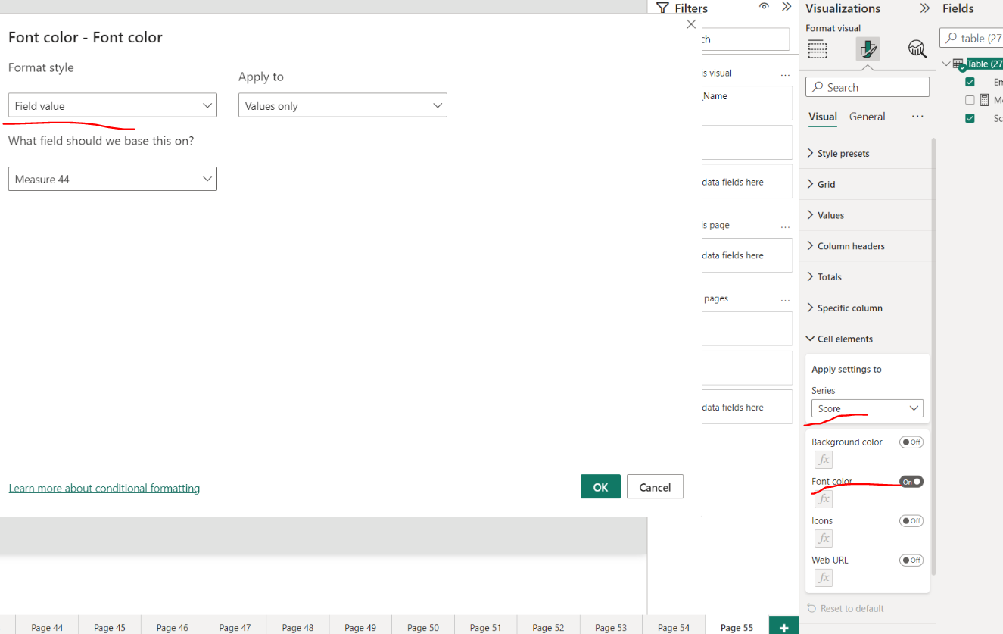Screen dimensions: 1003x634
Task: Click the fx button under Background color
Action: (x=824, y=460)
